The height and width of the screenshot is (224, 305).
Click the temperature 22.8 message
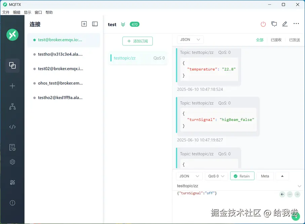(x=209, y=67)
